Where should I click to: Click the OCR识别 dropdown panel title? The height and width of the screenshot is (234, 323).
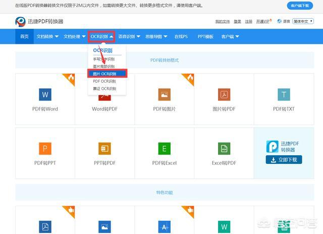pos(102,50)
